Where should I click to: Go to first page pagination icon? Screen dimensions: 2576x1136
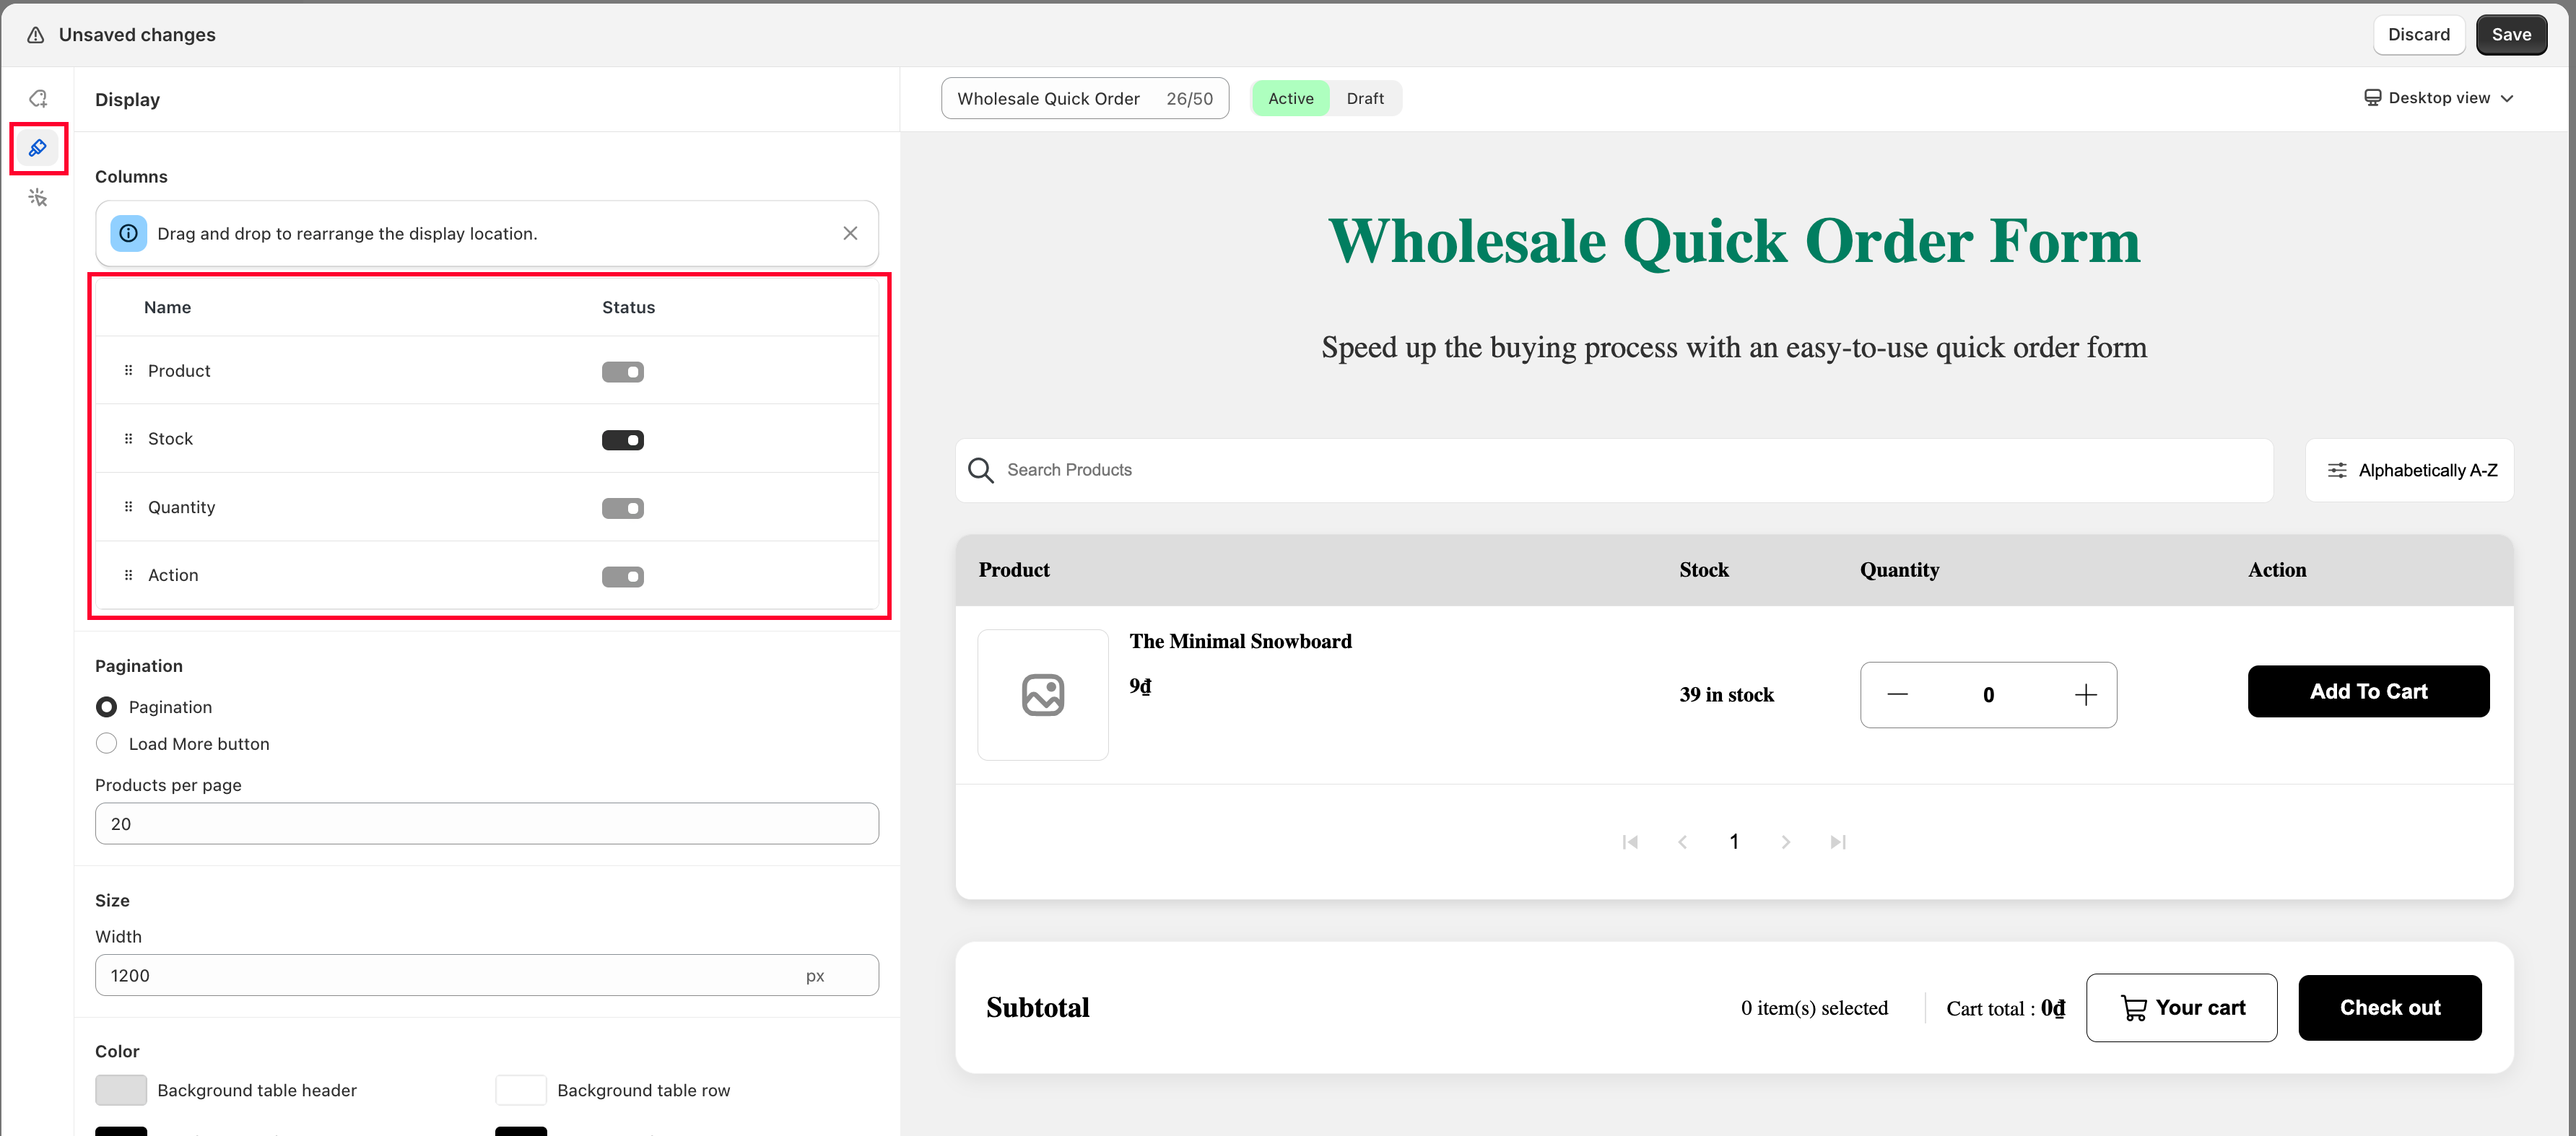pos(1630,842)
